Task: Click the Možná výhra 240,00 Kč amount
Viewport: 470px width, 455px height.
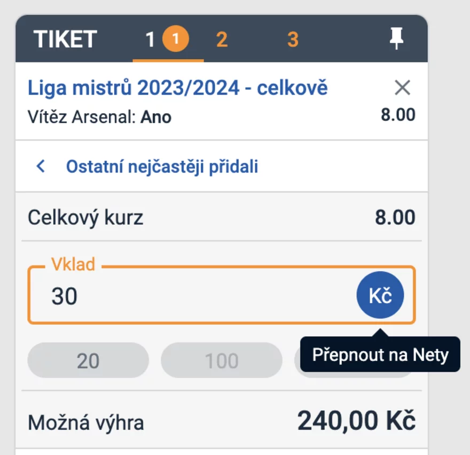Action: pyautogui.click(x=356, y=420)
